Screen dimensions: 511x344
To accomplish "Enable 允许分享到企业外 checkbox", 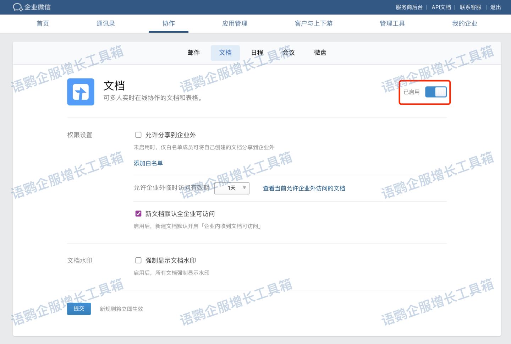I will 138,135.
